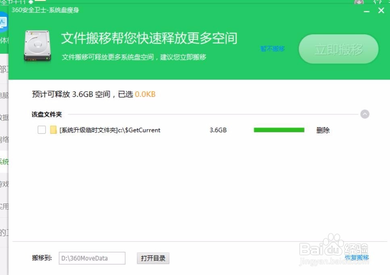Click the 搬移到 path input field
The height and width of the screenshot is (275, 390).
[92, 258]
